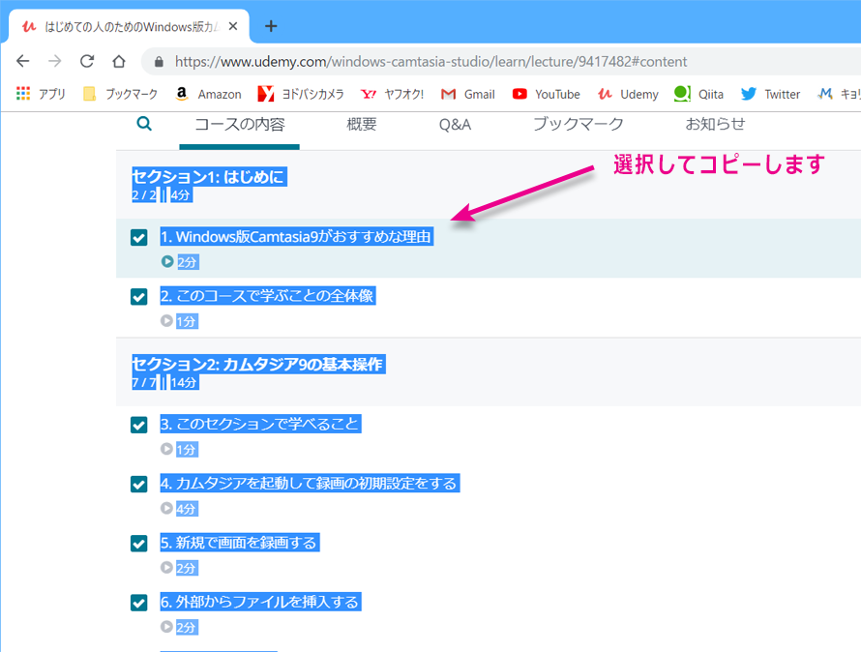This screenshot has width=861, height=652.
Task: Switch to the コースの内容 tab
Action: [239, 124]
